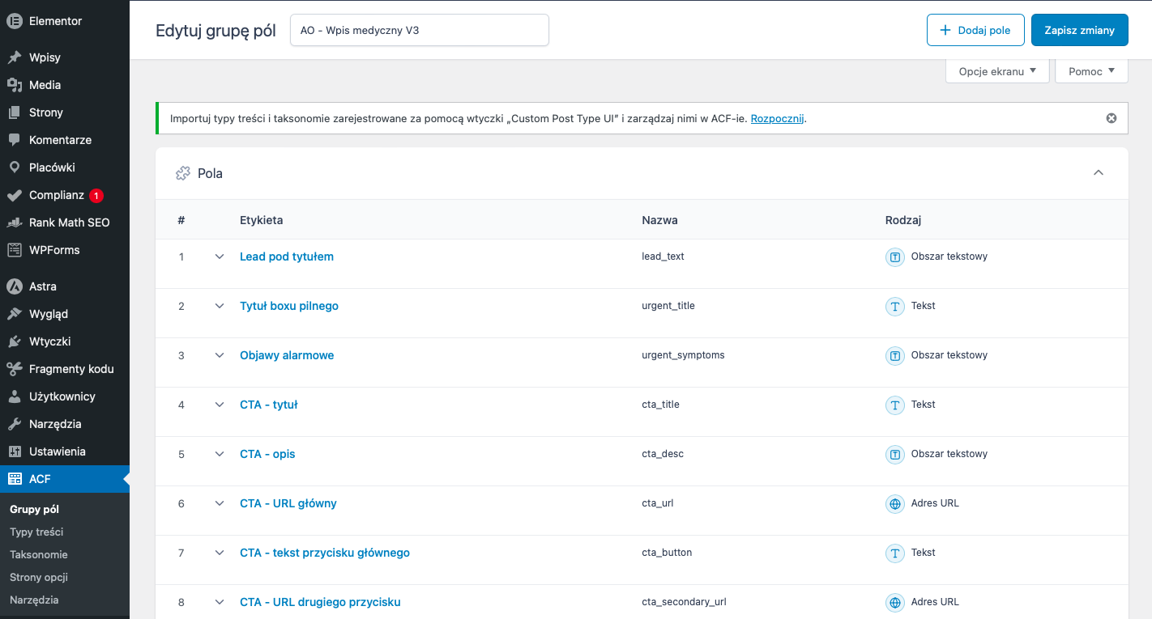Click the Complianz notification badge
1152x619 pixels.
[96, 195]
